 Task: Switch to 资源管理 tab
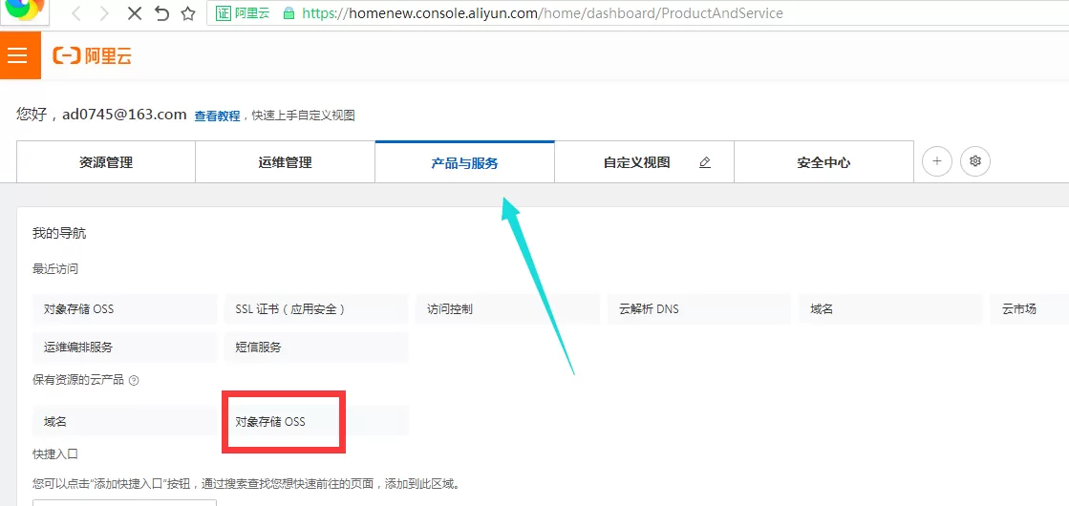106,162
